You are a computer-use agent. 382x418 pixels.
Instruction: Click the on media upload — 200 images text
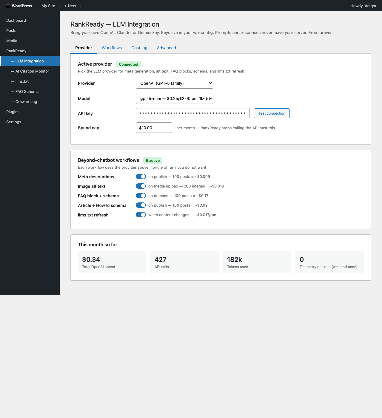[186, 186]
